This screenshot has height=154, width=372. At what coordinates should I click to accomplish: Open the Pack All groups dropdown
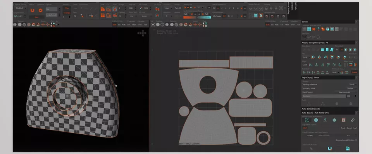178,8
